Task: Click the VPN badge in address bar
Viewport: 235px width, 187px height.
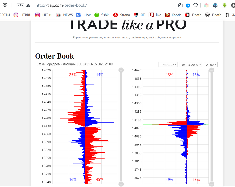Action: pyautogui.click(x=20, y=5)
